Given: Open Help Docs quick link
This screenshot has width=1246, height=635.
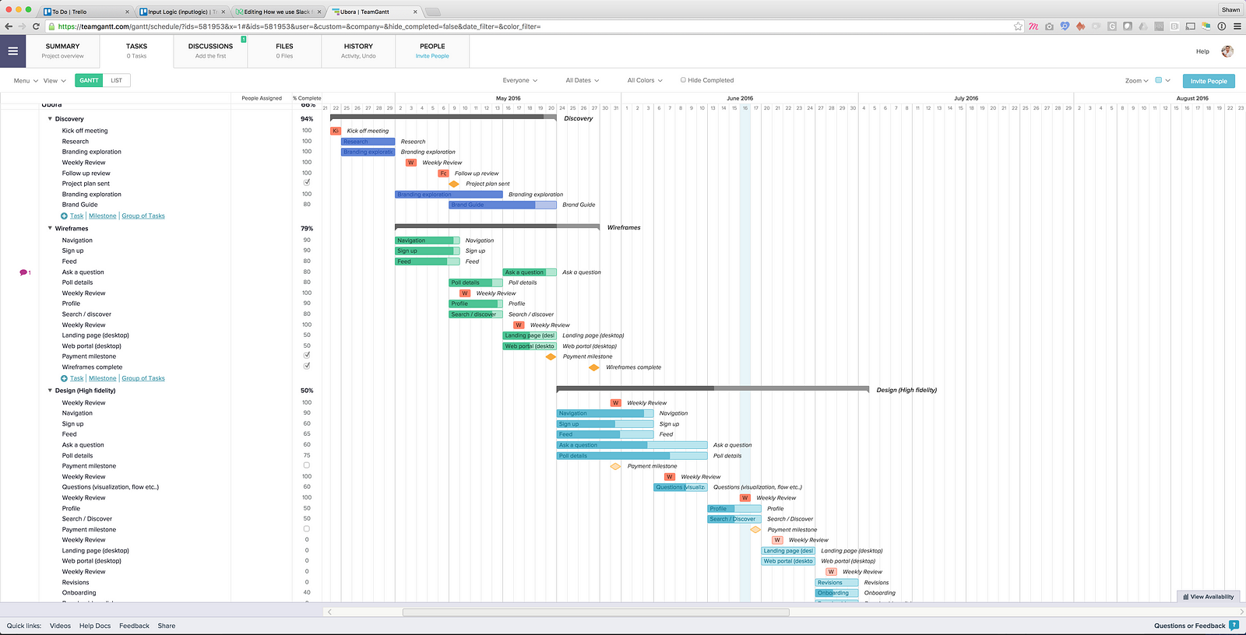Looking at the screenshot, I should (95, 626).
